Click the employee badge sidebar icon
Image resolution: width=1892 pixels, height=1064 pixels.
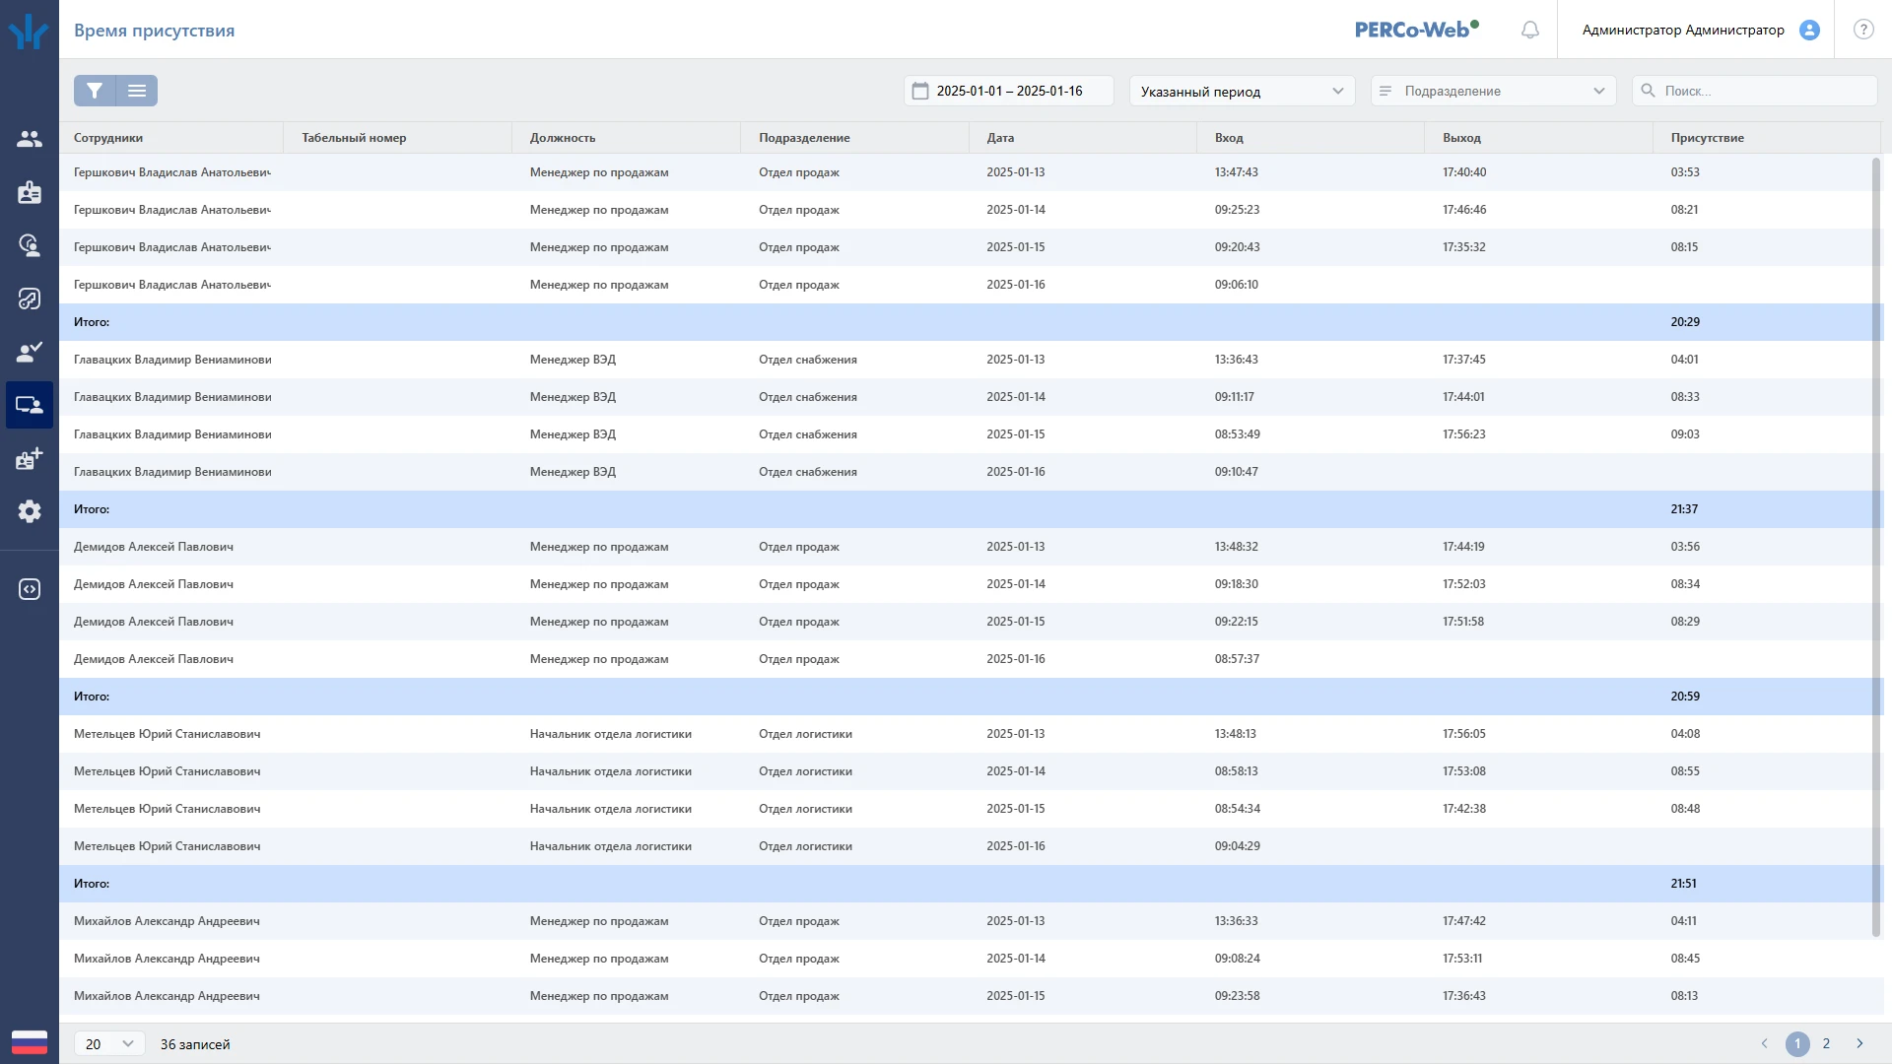point(30,192)
